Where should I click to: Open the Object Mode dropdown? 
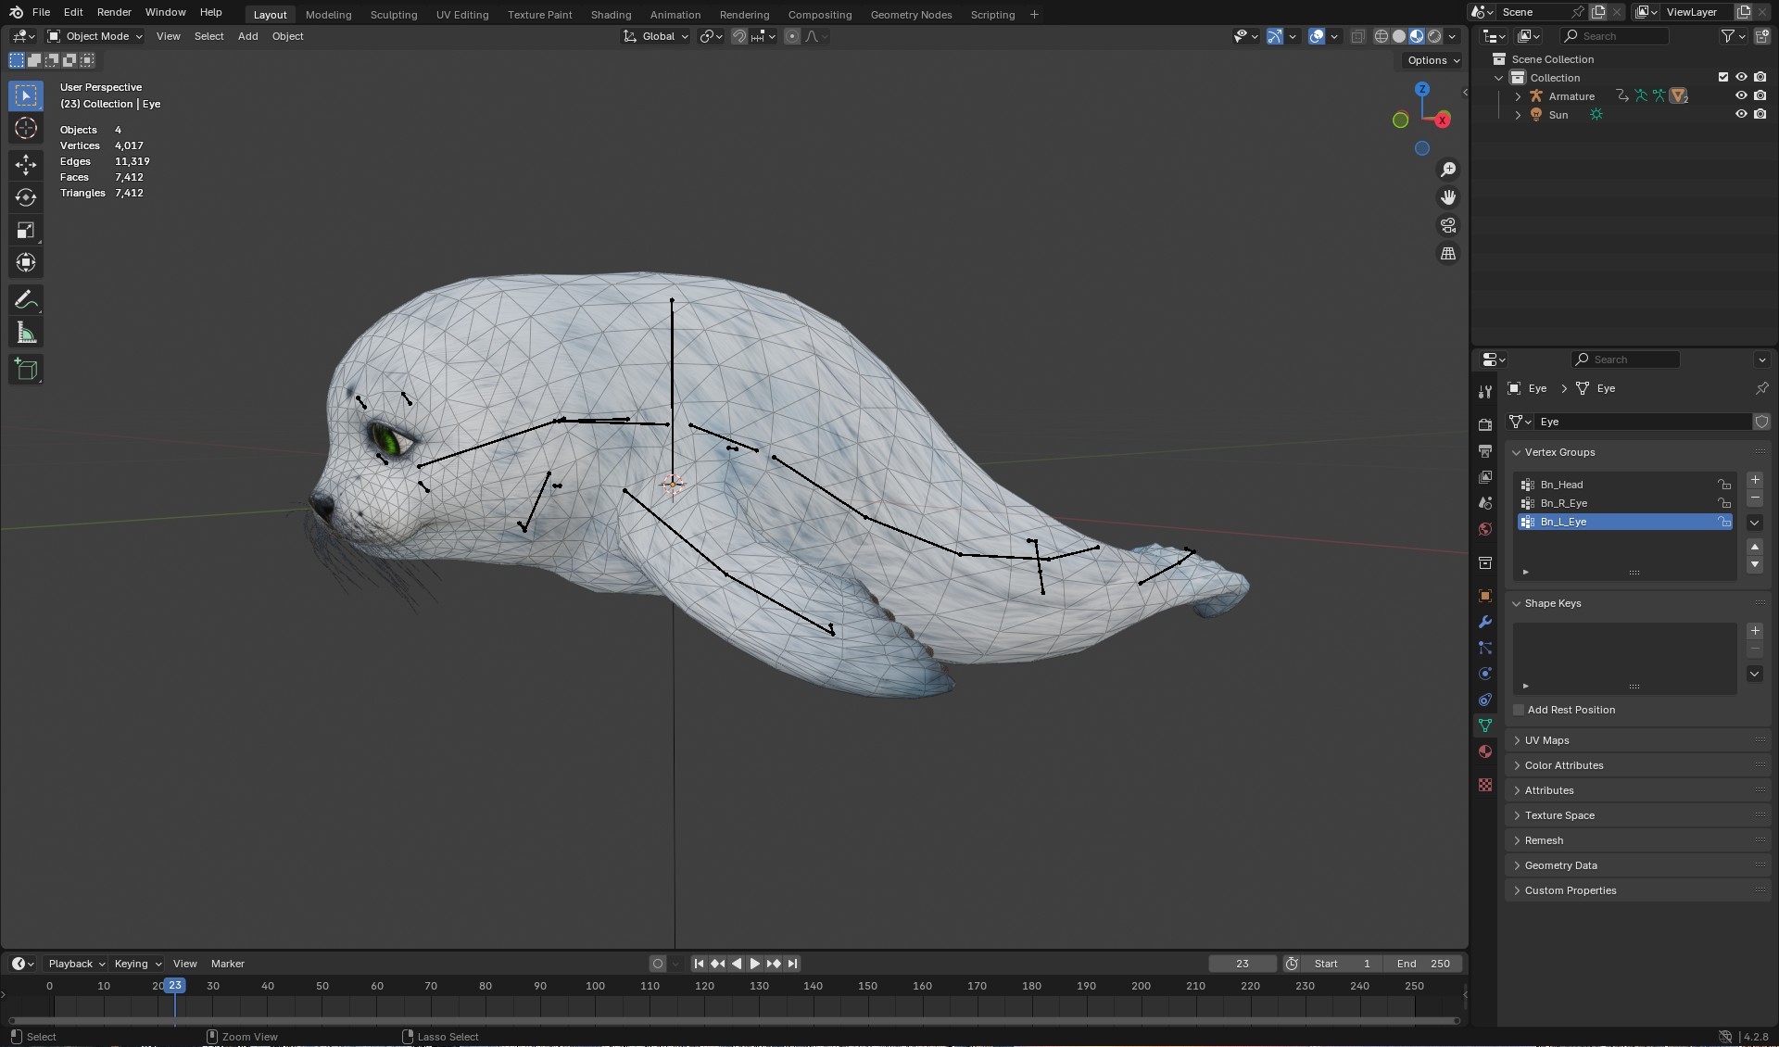click(94, 36)
